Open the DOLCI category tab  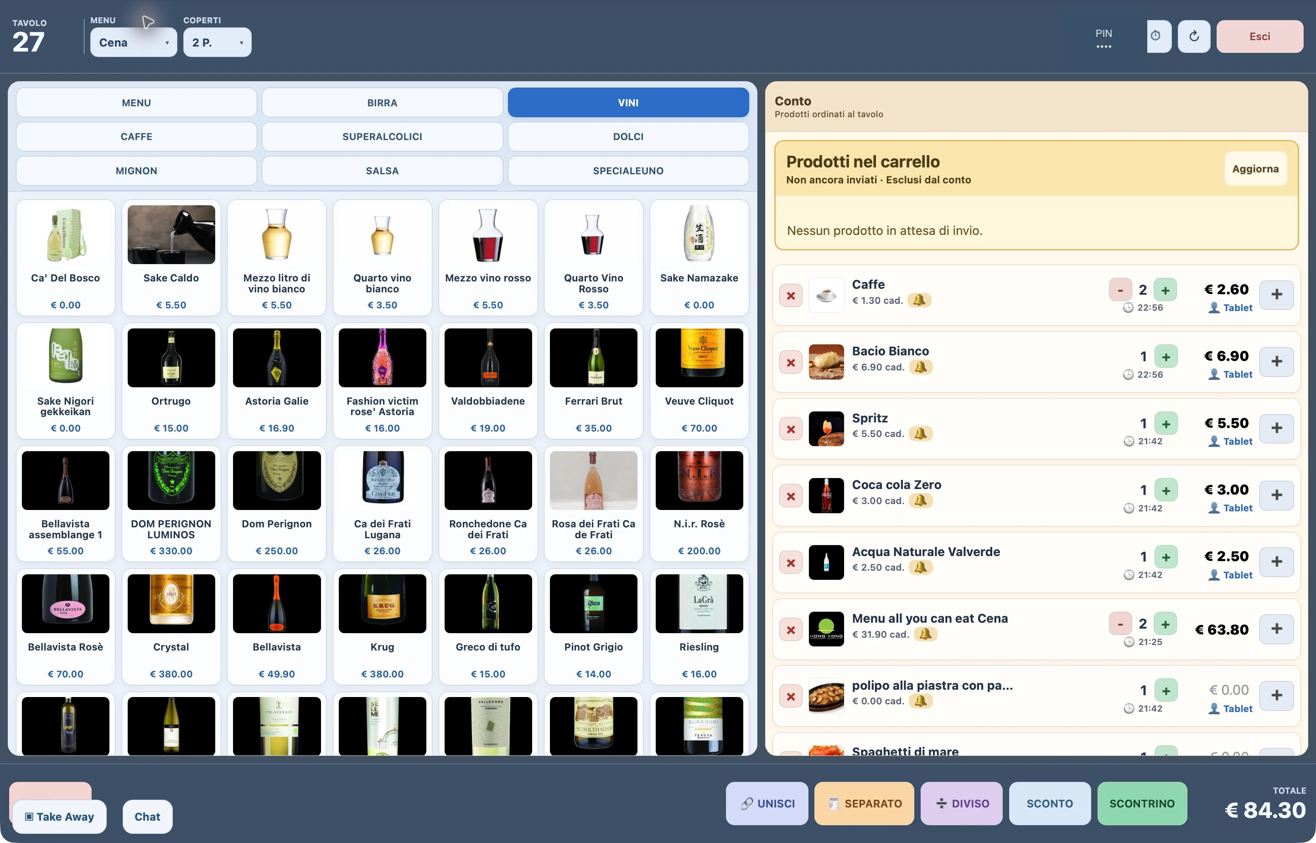[627, 136]
